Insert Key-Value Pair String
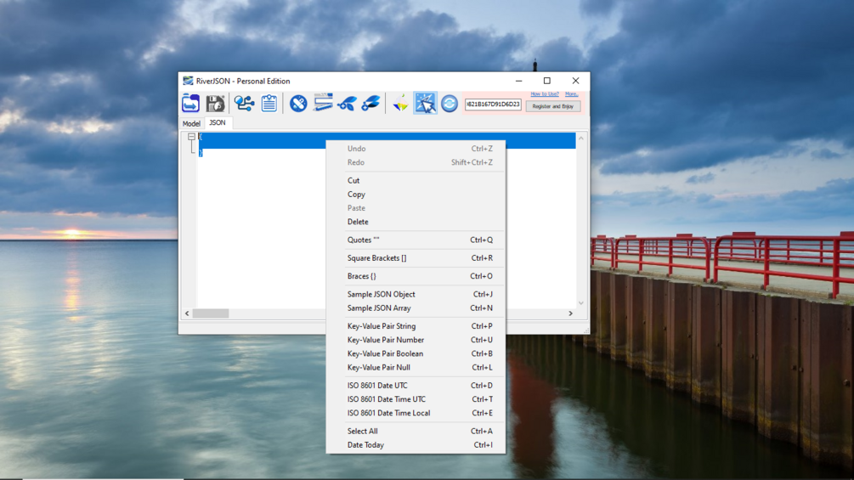The image size is (854, 480). (416, 326)
